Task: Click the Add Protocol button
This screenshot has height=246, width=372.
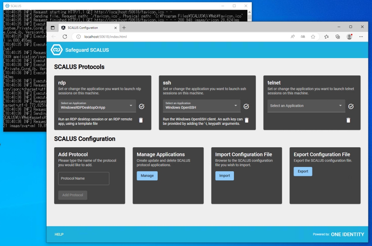Action: pos(73,195)
